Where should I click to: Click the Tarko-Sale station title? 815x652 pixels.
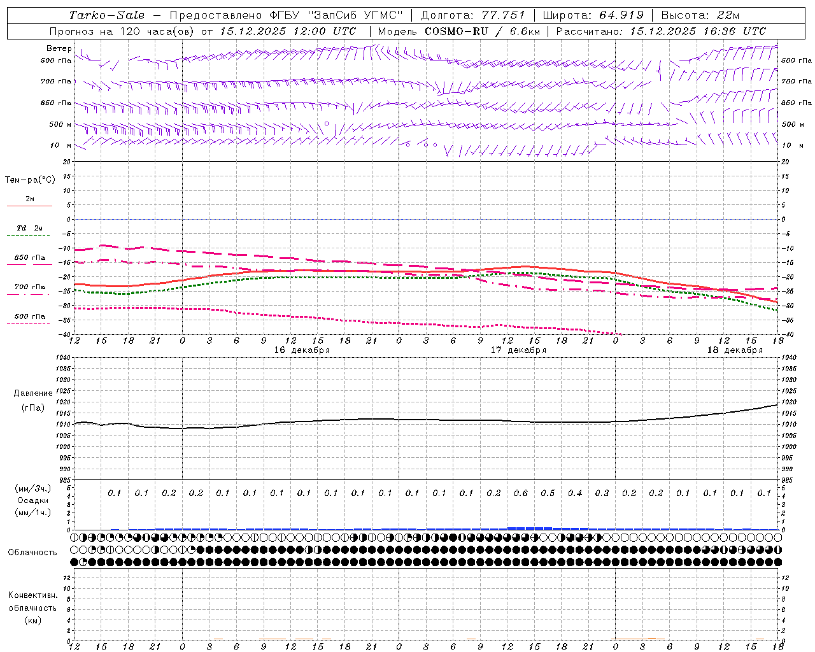[106, 15]
